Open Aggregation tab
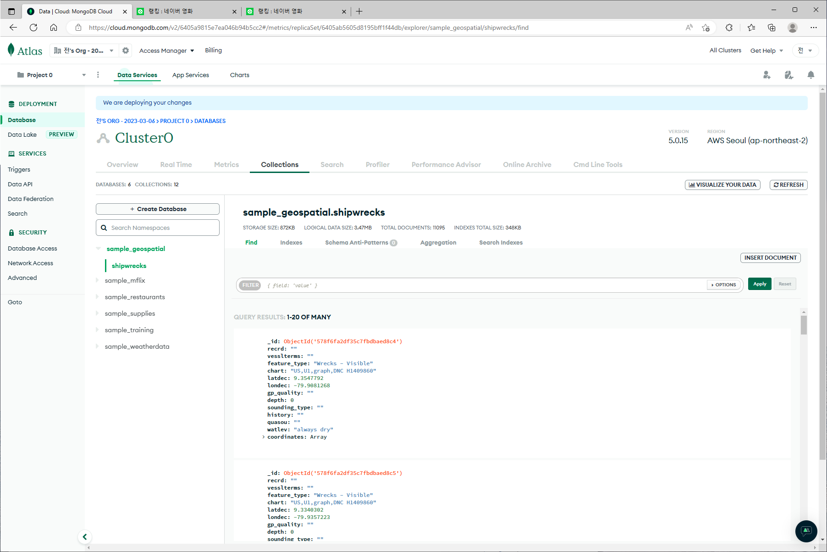 pyautogui.click(x=438, y=243)
